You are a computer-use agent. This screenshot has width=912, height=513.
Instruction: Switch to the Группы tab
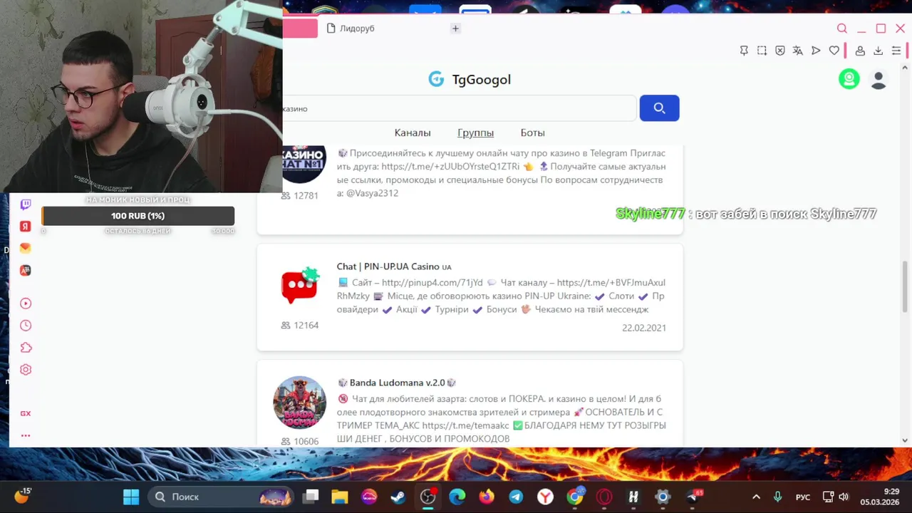tap(475, 133)
